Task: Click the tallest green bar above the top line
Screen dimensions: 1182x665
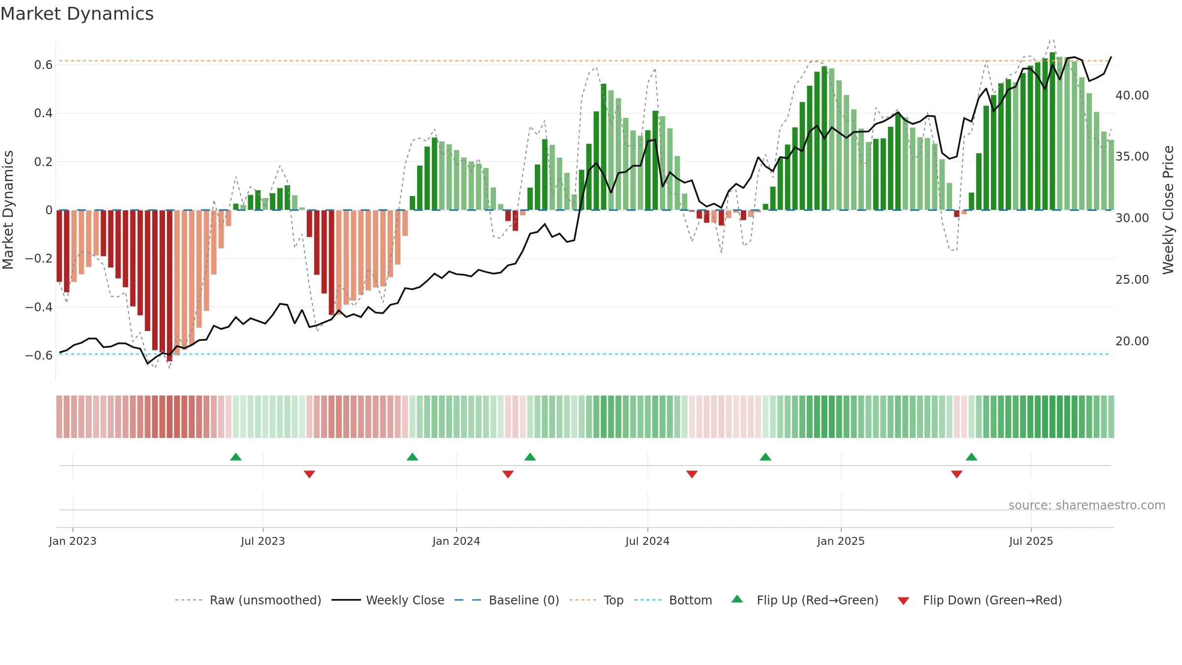Action: [x=1052, y=131]
